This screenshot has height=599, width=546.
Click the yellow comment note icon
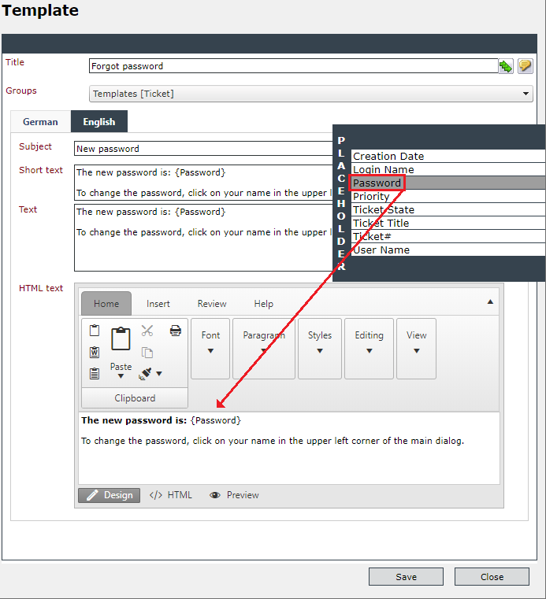click(525, 66)
